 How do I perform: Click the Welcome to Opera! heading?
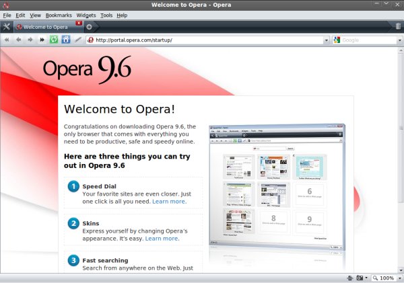119,109
